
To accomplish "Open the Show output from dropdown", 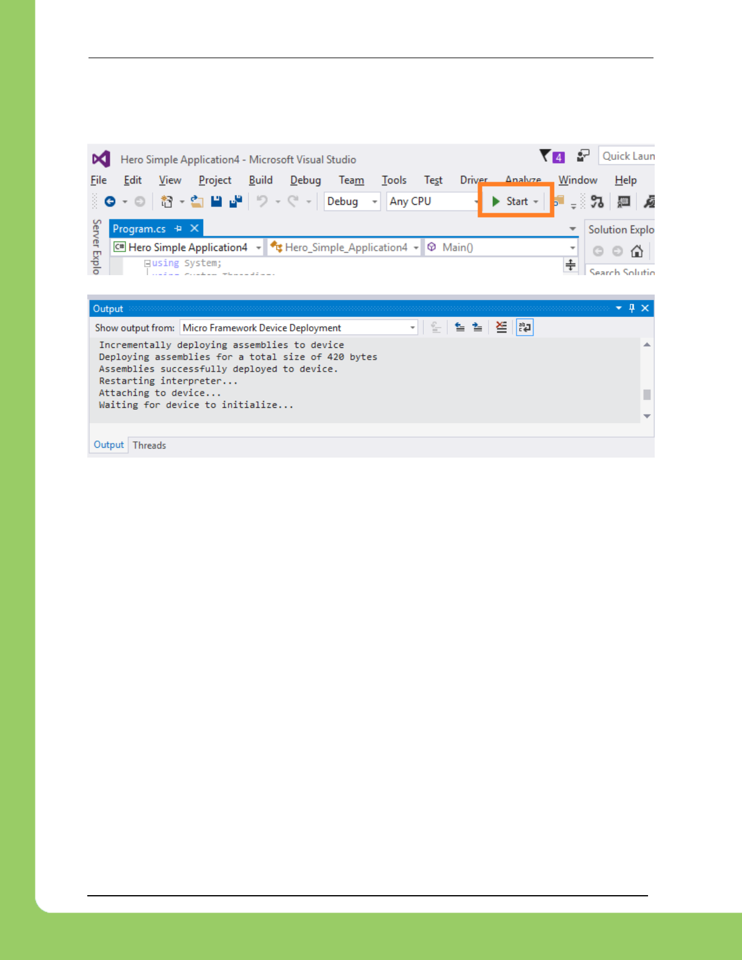I will coord(413,327).
